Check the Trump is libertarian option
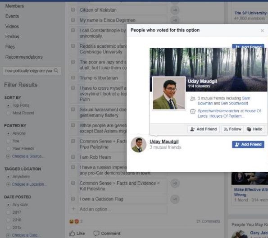Viewport: 268px width, 238px height. 73,78
